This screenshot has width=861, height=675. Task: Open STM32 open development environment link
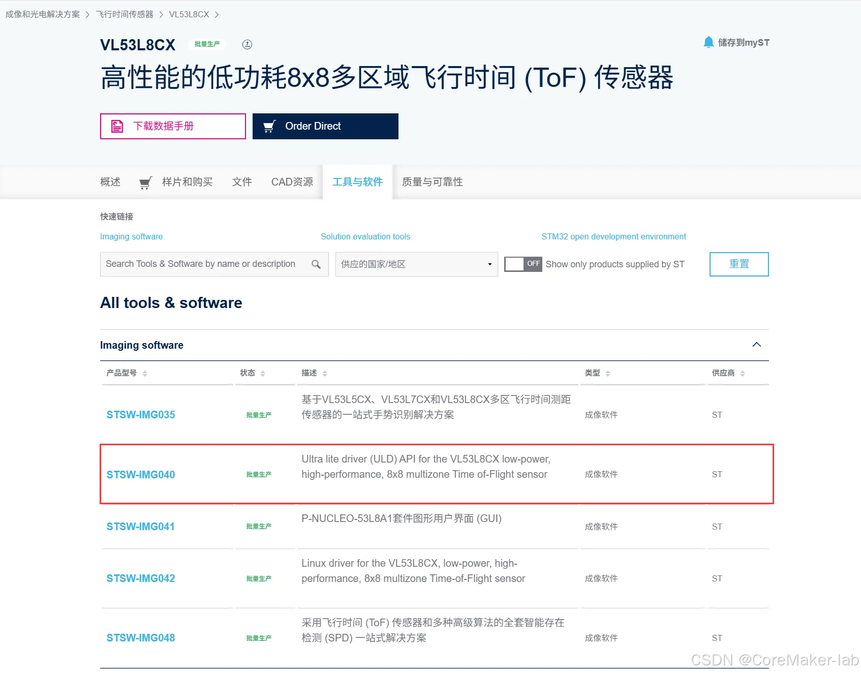[x=613, y=237]
